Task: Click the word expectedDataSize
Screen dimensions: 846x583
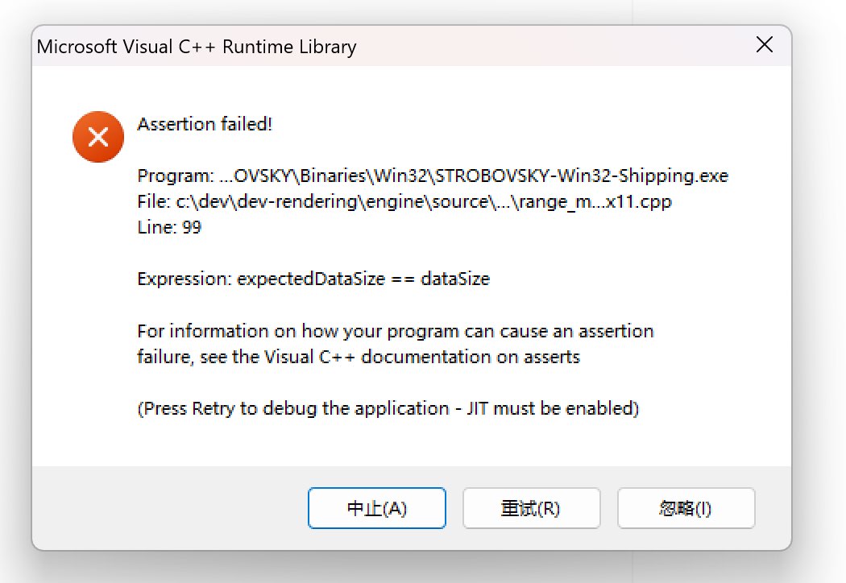Action: coord(311,279)
